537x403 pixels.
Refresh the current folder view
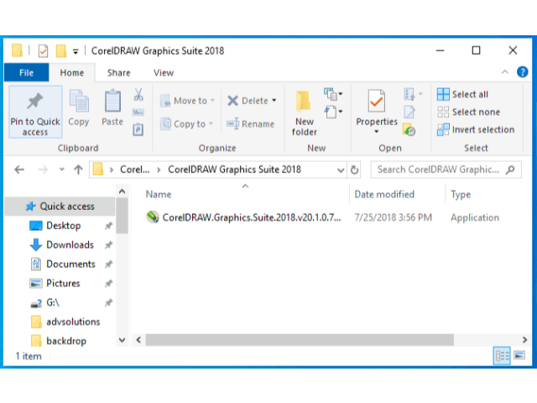coord(355,169)
